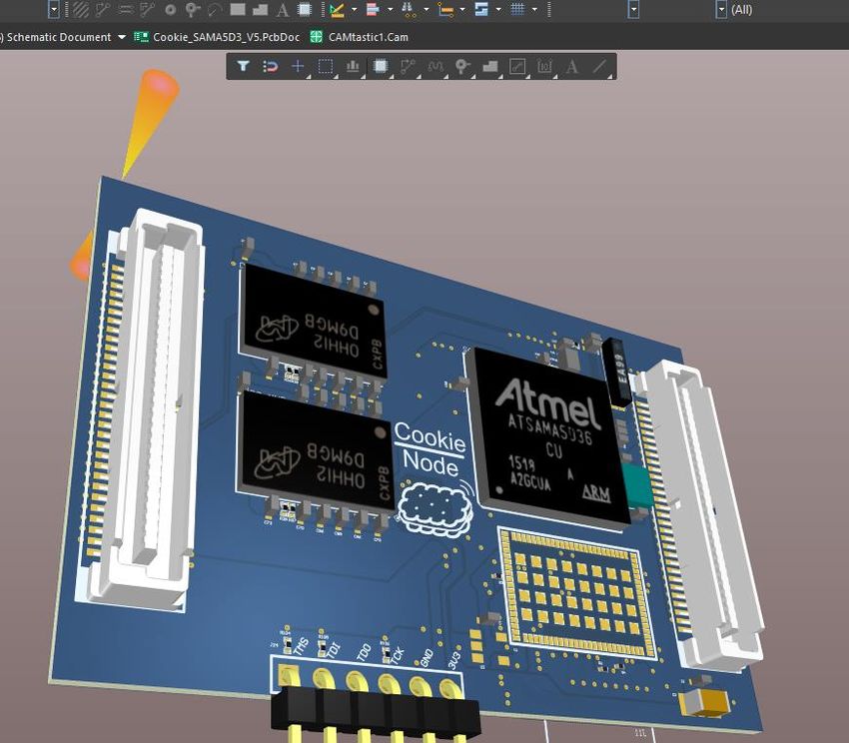Select the selection filter funnel icon
The height and width of the screenshot is (743, 849).
[x=243, y=66]
